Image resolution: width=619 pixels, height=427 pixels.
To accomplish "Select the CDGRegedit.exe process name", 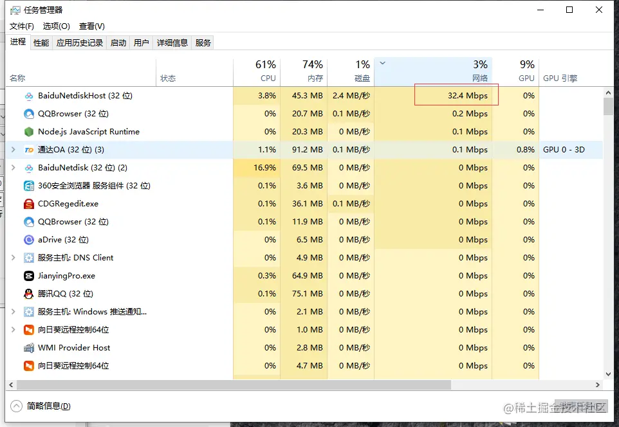I will point(68,204).
